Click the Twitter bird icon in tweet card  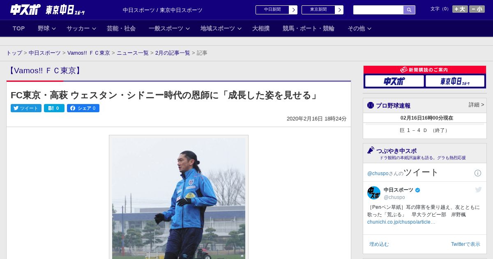coord(478,190)
